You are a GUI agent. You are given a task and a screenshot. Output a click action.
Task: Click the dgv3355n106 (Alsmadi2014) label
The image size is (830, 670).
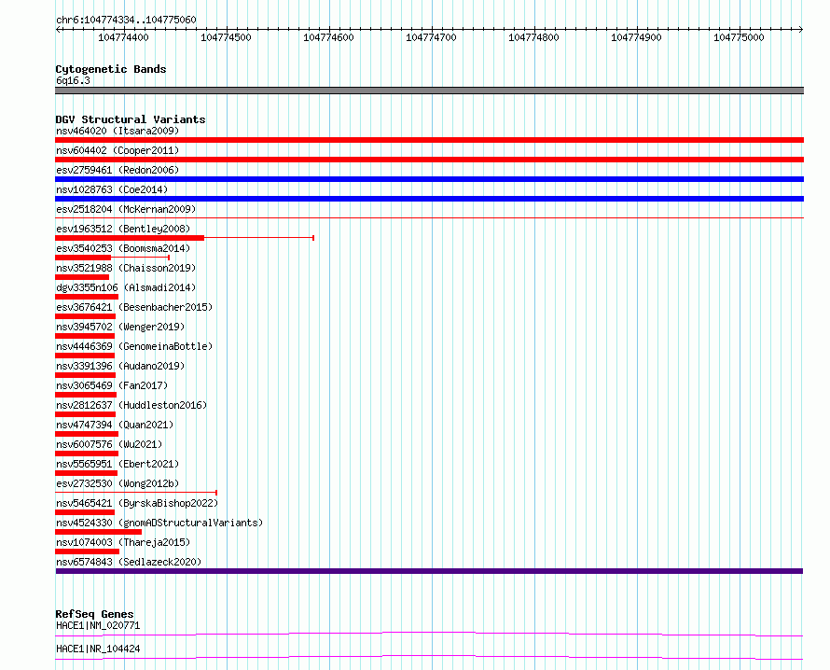point(126,287)
